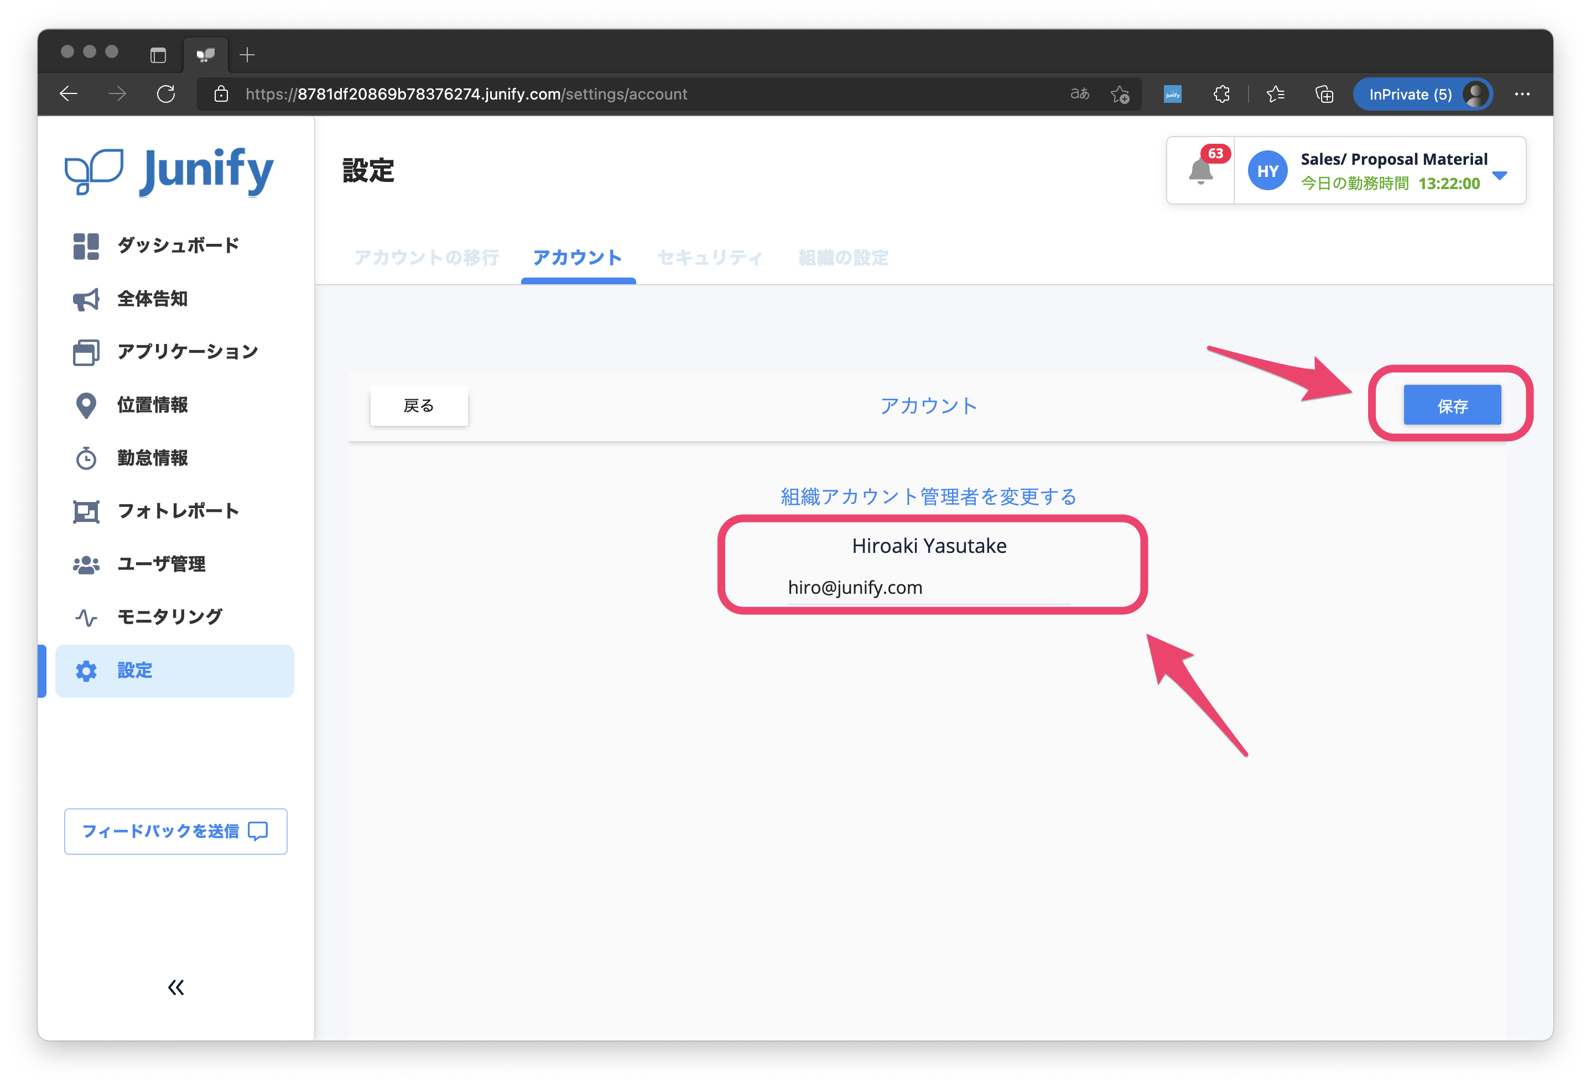The width and height of the screenshot is (1591, 1087).
Task: Switch to the 組織の設定 tab
Action: (x=844, y=258)
